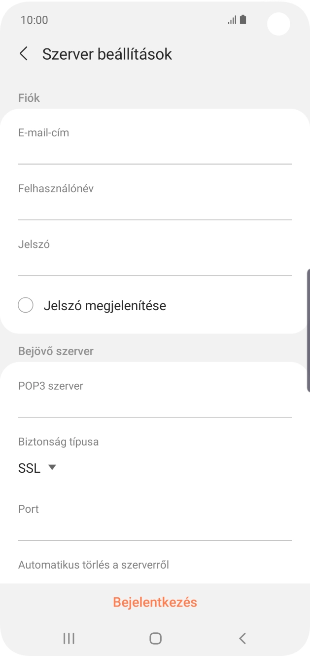Tap the Back navigation key at bottom right
This screenshot has height=656, width=310.
tap(242, 638)
